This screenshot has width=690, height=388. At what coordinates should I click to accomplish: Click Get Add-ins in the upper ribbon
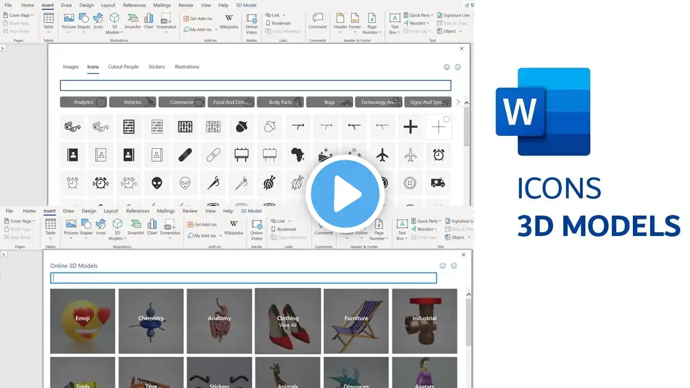198,18
